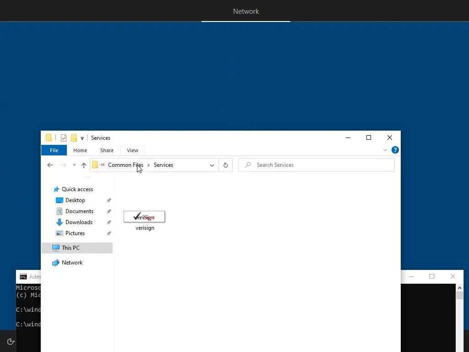Minimize the Services Explorer window

click(x=348, y=137)
